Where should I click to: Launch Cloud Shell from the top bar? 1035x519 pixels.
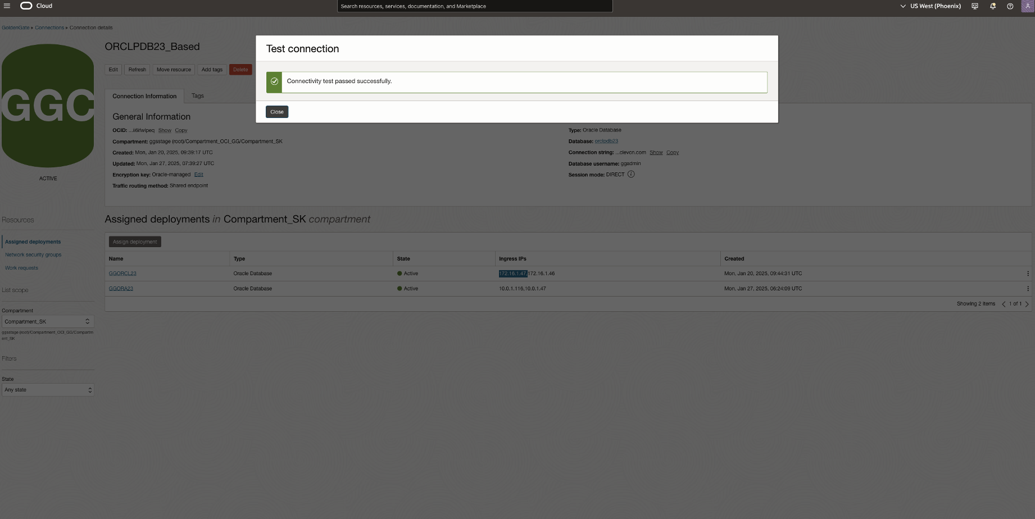click(x=975, y=6)
